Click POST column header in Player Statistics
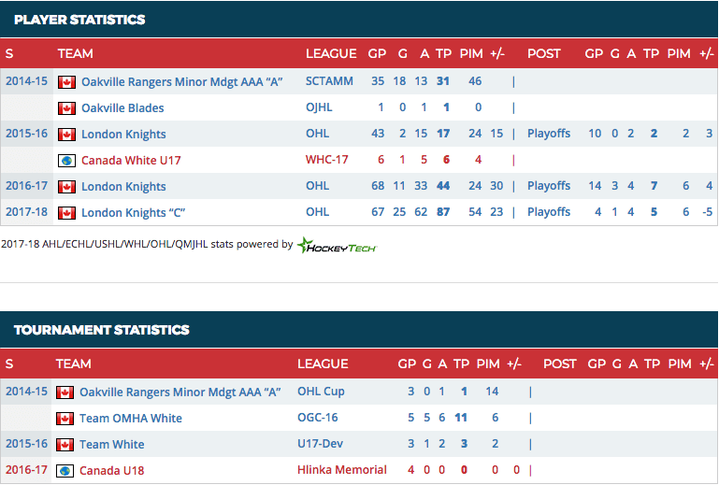 pos(543,53)
